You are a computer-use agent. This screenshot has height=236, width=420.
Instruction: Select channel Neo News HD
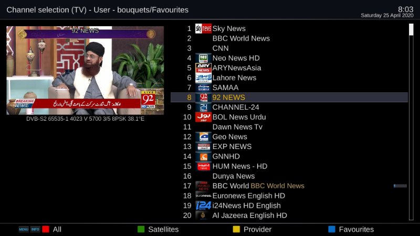[289, 58]
